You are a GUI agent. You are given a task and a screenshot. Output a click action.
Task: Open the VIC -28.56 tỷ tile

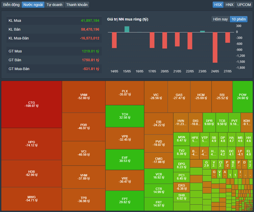[156, 97]
